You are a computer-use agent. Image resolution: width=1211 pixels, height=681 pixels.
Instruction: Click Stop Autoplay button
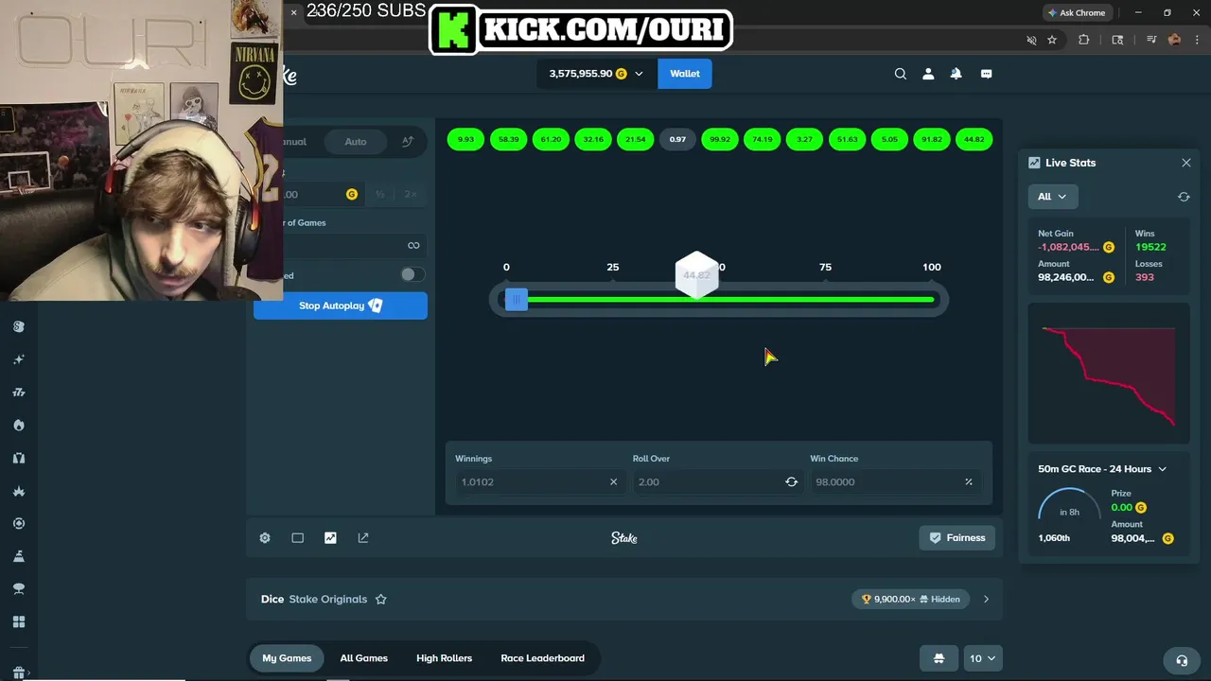[x=341, y=306]
